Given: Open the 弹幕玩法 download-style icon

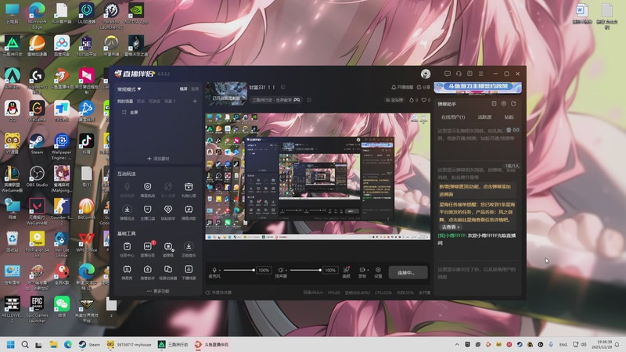Looking at the screenshot, I should (x=127, y=212).
